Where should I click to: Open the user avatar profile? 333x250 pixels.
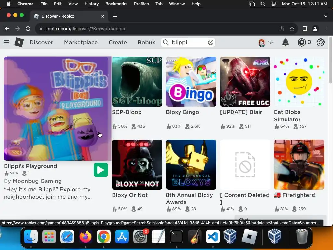[262, 43]
